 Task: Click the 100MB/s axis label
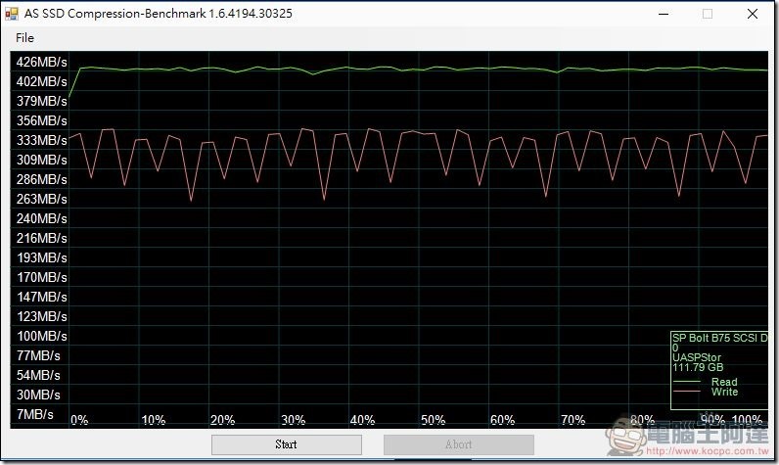tap(41, 337)
